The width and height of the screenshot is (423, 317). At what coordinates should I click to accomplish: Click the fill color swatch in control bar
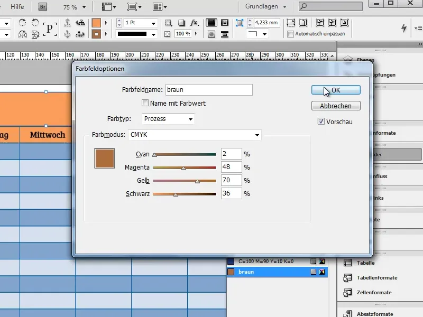pyautogui.click(x=96, y=23)
